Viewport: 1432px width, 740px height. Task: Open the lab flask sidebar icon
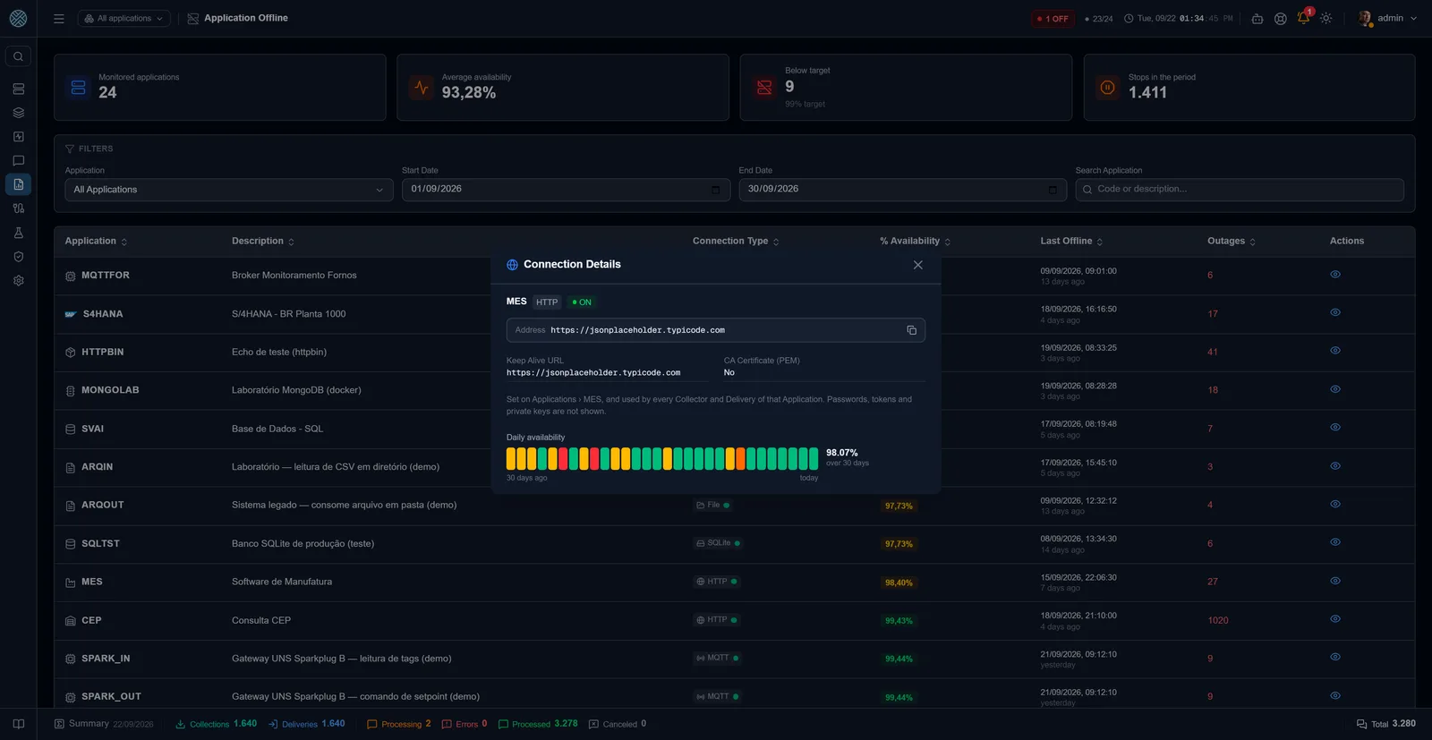click(18, 233)
